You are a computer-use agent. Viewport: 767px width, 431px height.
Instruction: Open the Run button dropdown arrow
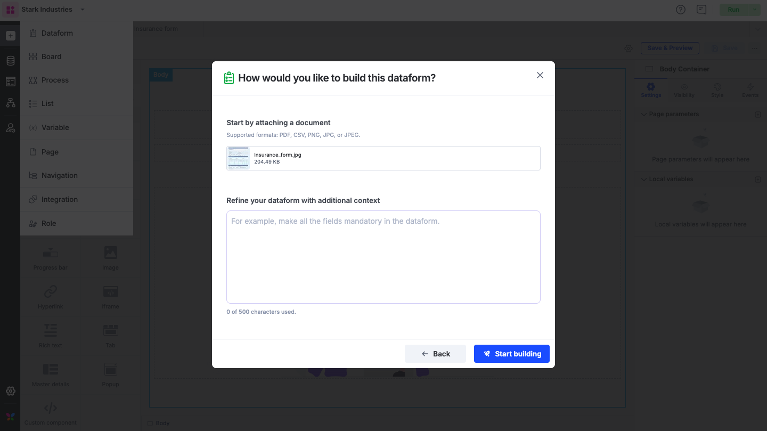point(754,10)
